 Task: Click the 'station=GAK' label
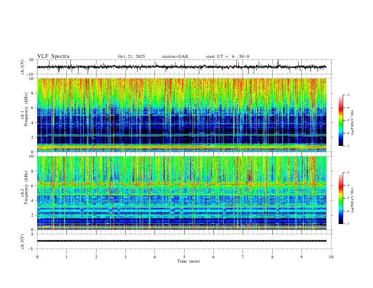tap(175, 56)
